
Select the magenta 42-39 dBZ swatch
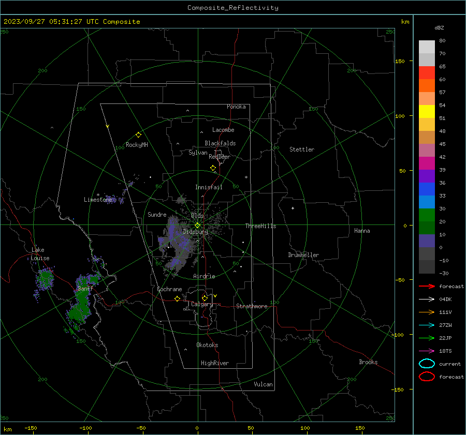click(427, 163)
